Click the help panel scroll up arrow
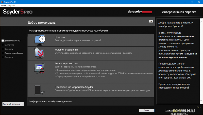Image resolution: width=203 pixels, height=115 pixels. pos(201,22)
